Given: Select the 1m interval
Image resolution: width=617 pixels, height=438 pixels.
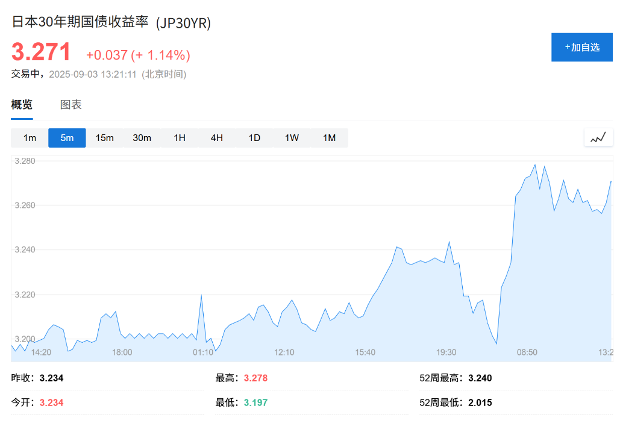Looking at the screenshot, I should [30, 138].
